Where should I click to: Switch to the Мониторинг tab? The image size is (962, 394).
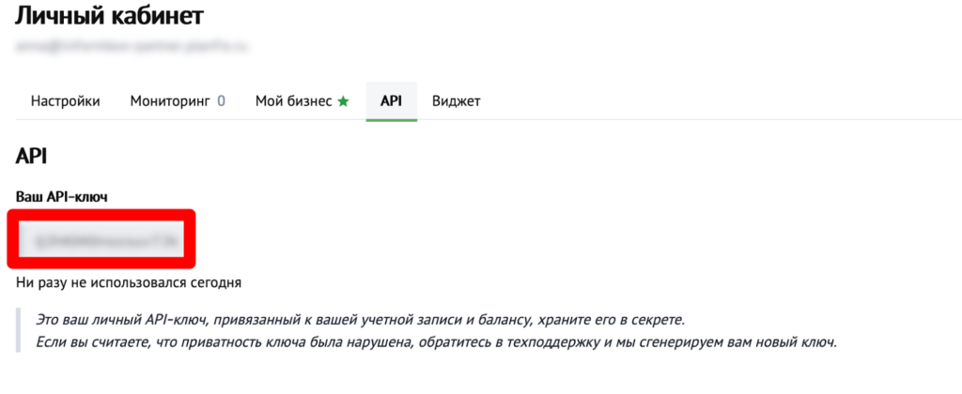(x=171, y=101)
